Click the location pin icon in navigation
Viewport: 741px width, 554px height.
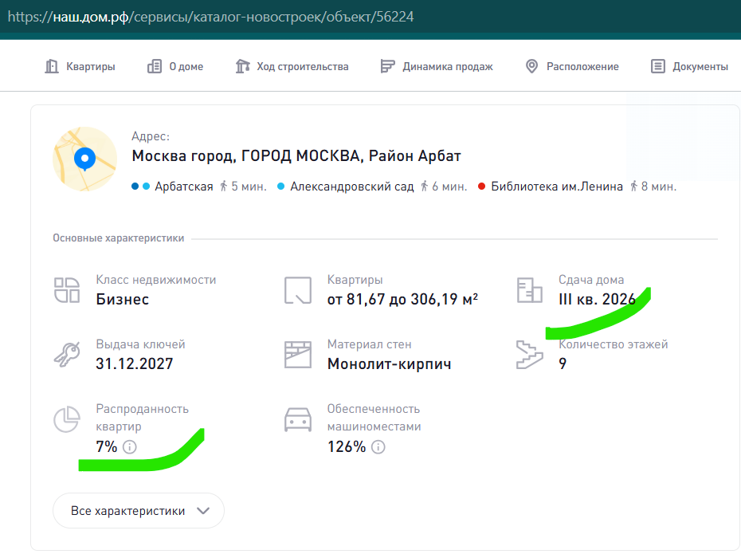point(531,67)
